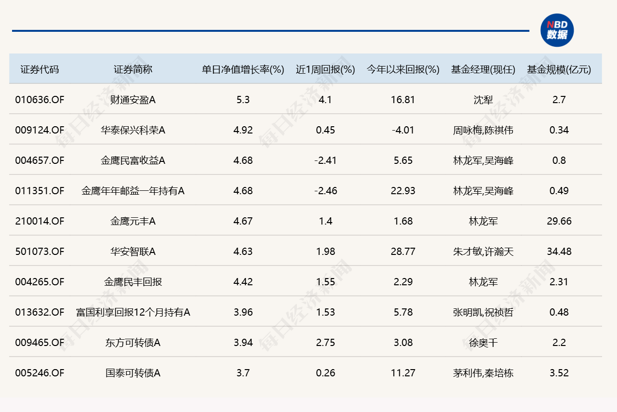Select year-to-date return 11.27
This screenshot has width=617, height=412.
click(x=403, y=373)
